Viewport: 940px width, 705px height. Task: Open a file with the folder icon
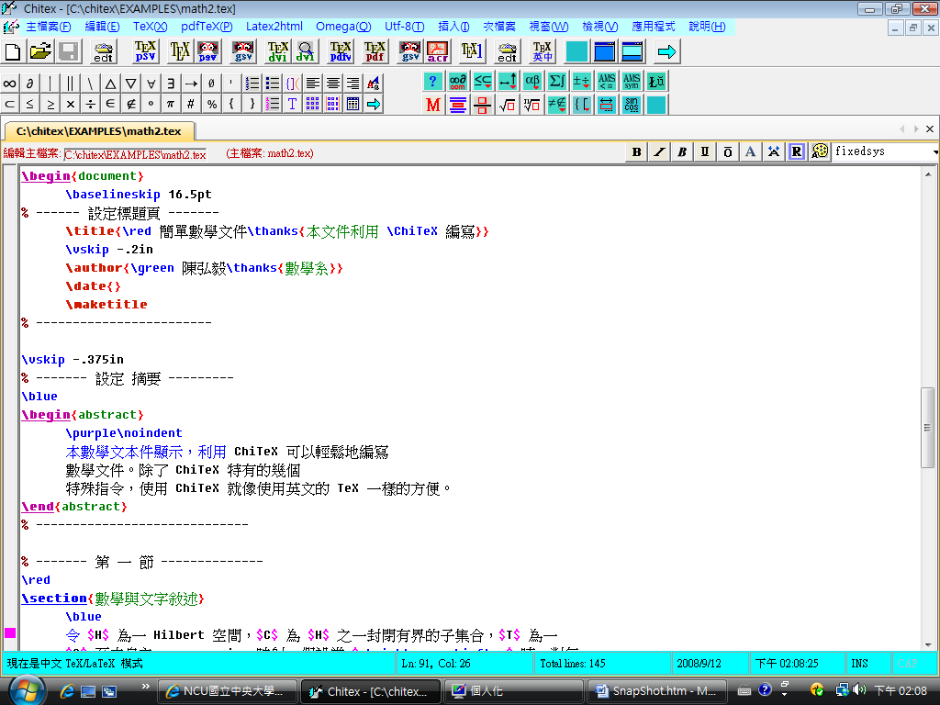40,51
